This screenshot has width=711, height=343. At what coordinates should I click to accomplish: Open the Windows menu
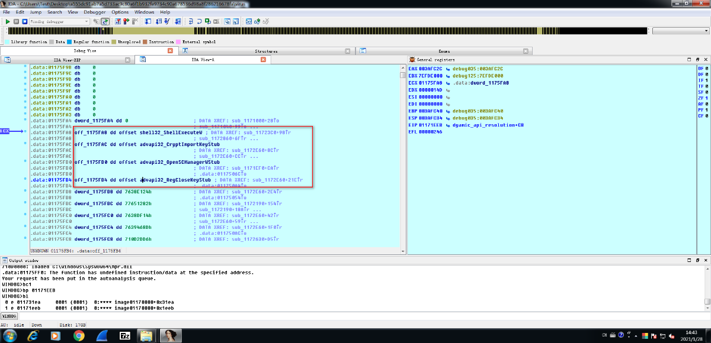144,12
